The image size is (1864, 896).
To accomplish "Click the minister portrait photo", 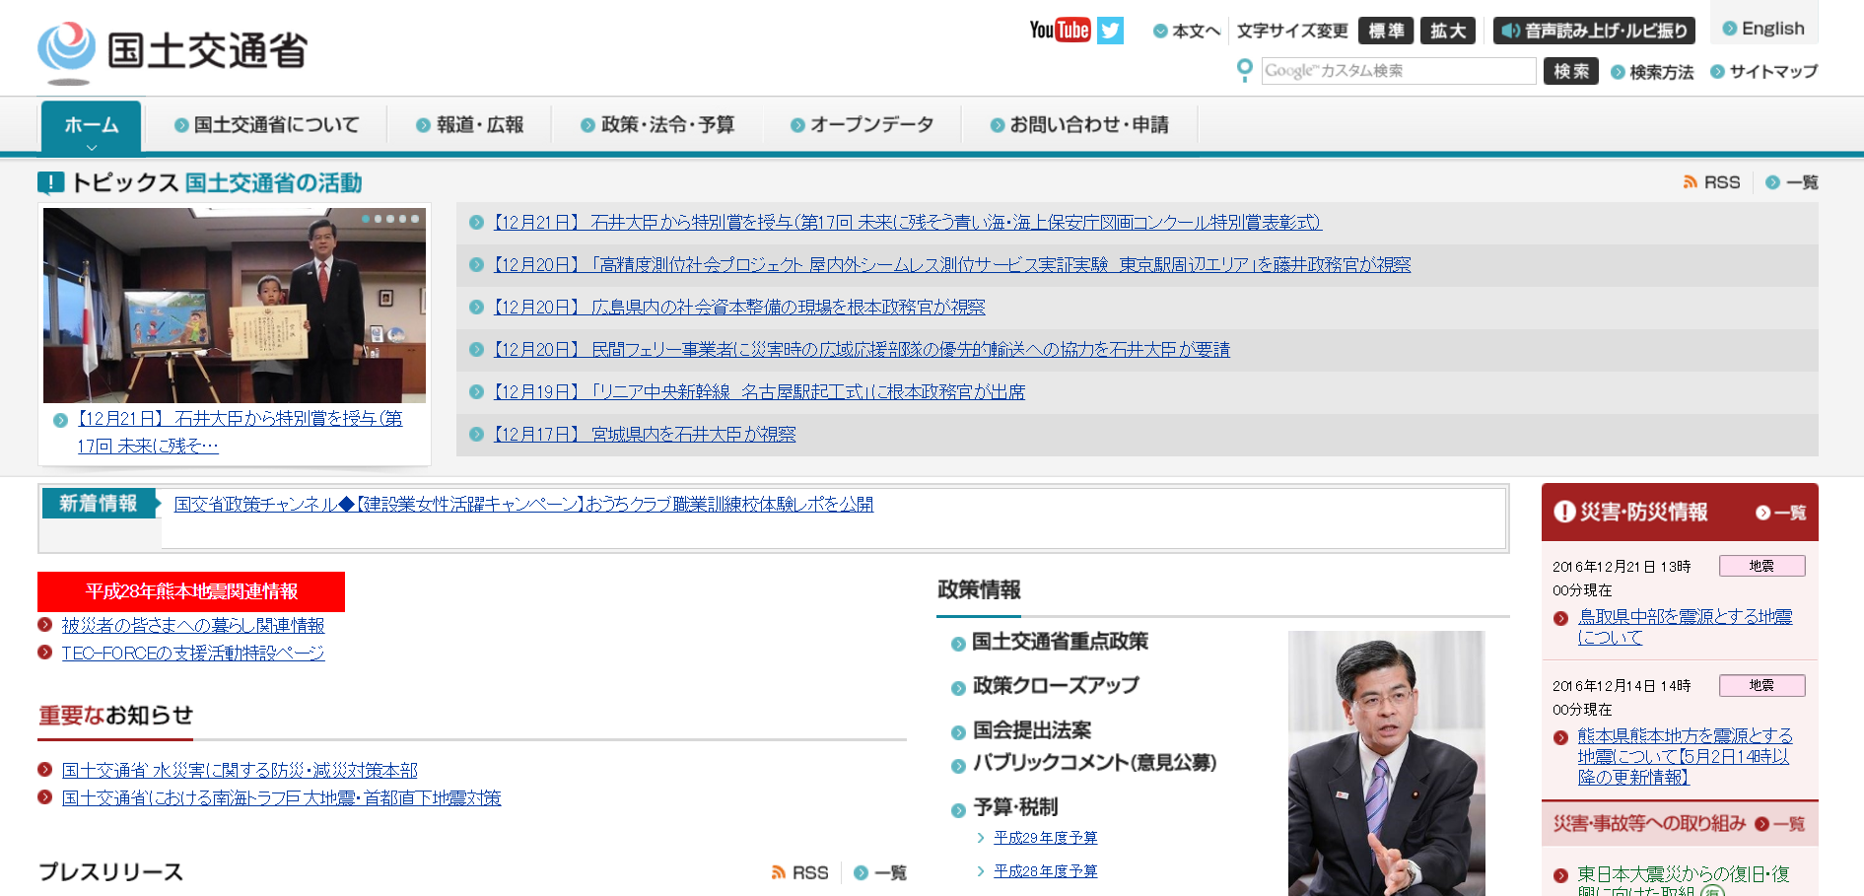I will [1387, 763].
